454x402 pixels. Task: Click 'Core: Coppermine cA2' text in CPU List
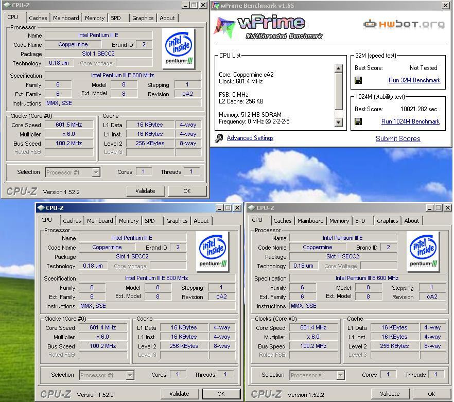point(246,75)
